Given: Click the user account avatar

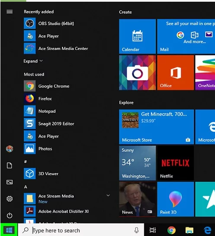Looking at the screenshot, I should (9, 149).
